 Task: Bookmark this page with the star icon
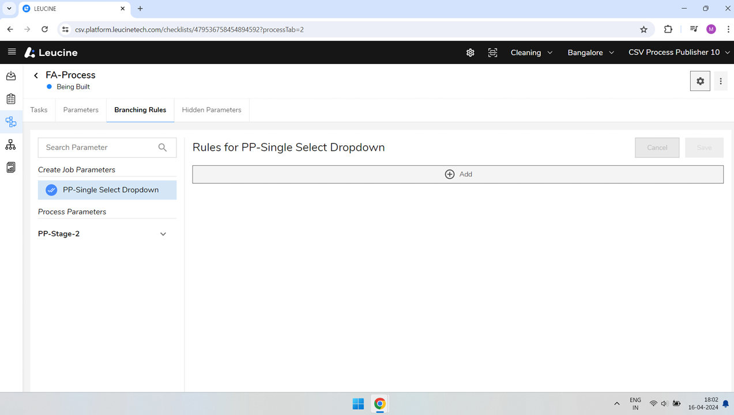coord(643,29)
